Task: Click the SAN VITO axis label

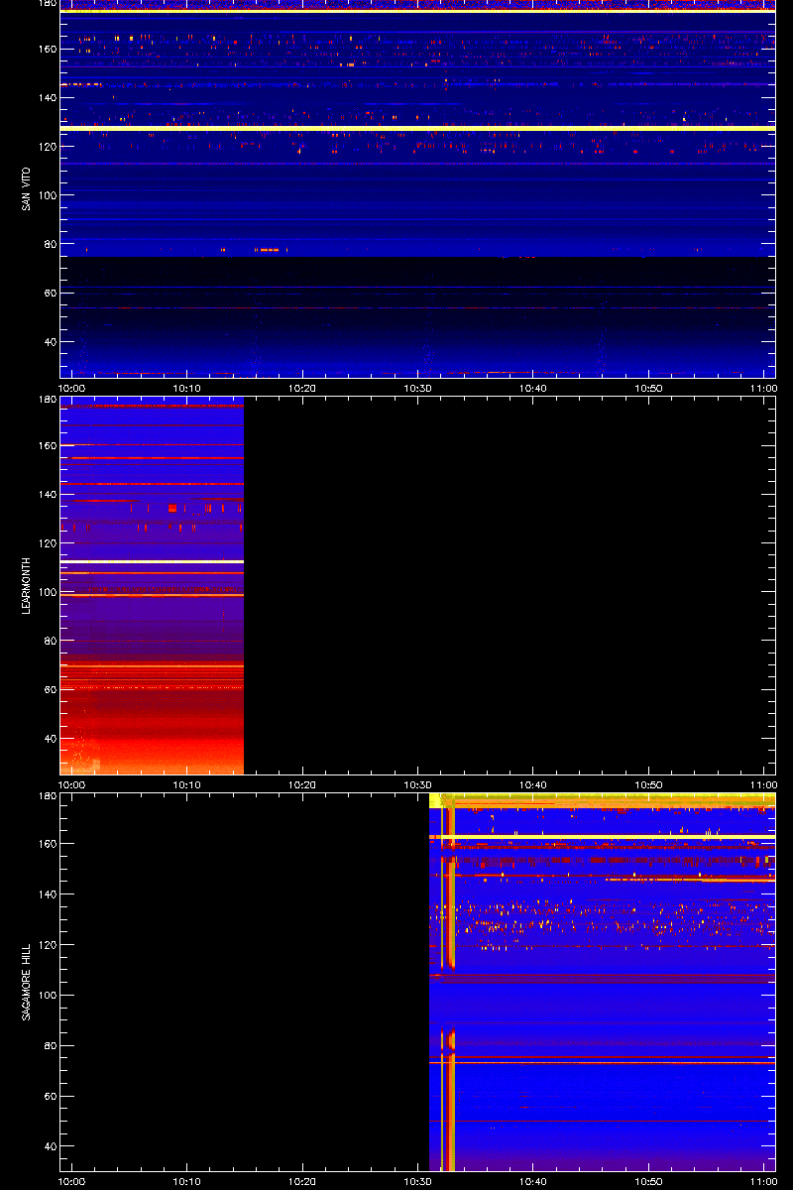Action: [27, 188]
